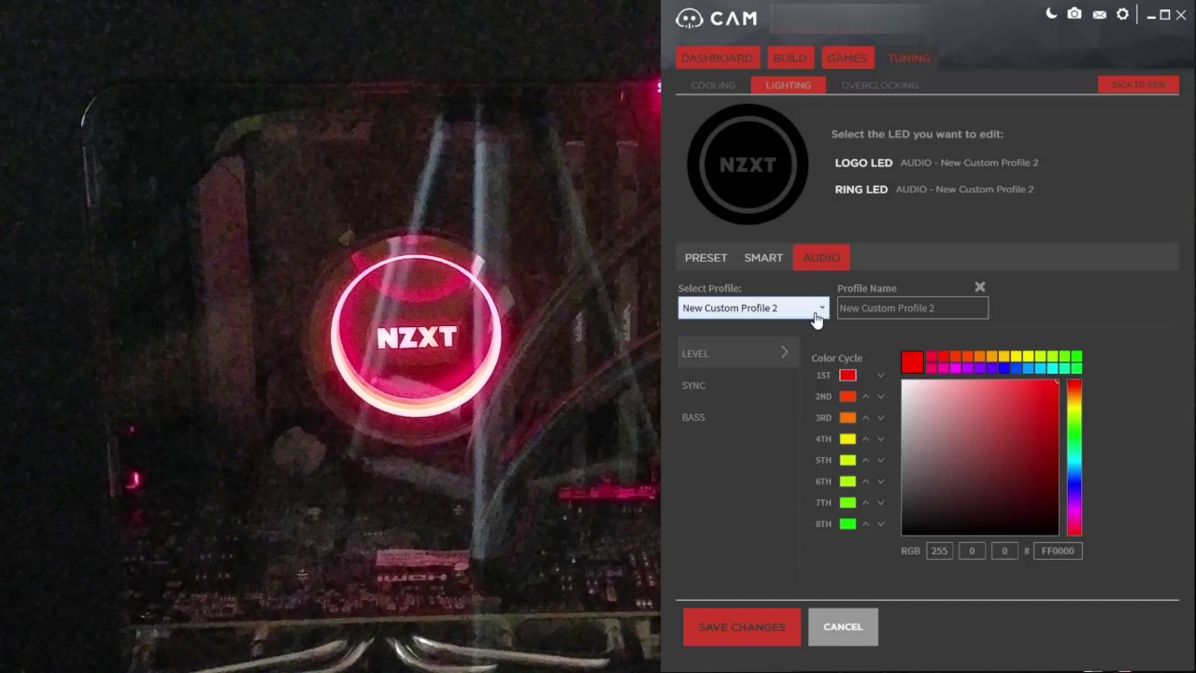The image size is (1196, 673).
Task: Click the Back to View button
Action: 1138,85
